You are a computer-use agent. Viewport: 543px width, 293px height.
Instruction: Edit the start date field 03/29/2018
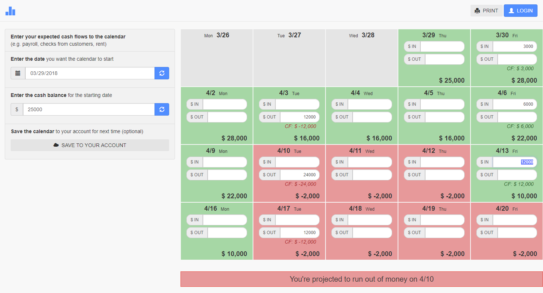[x=90, y=73]
